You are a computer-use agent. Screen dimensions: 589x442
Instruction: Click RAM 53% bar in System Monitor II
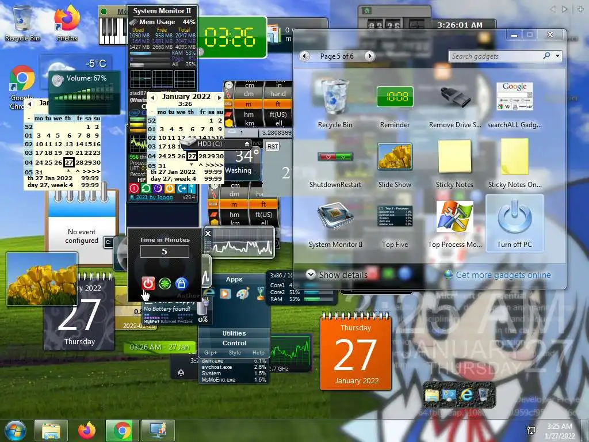click(x=150, y=54)
